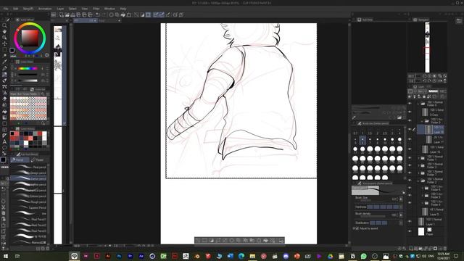
Task: Open Premiere Pro from the taskbar
Action: tap(130, 256)
